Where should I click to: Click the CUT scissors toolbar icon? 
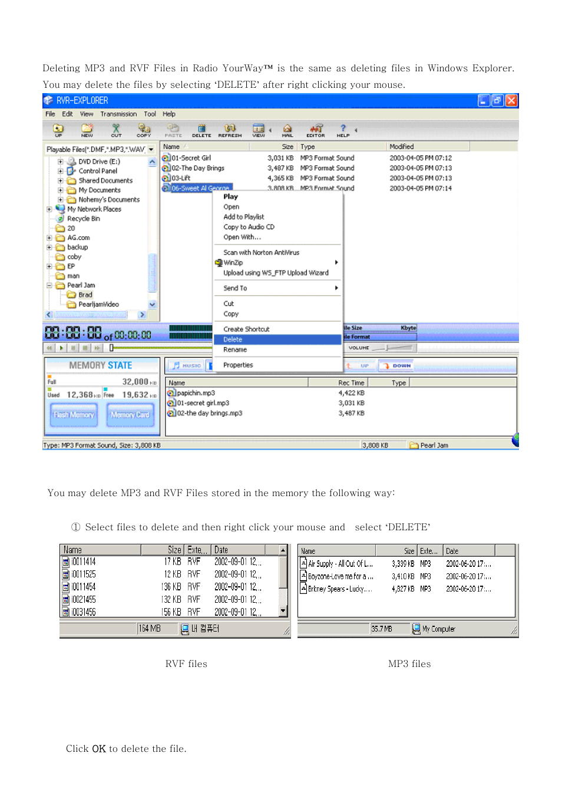tap(116, 130)
